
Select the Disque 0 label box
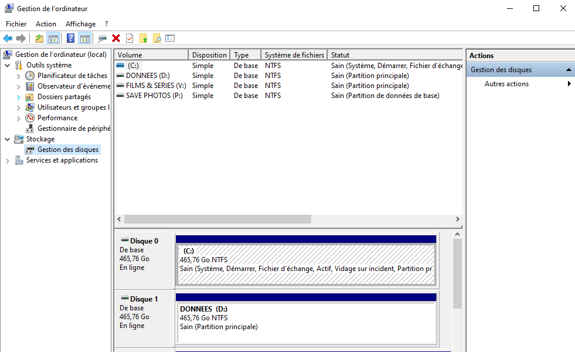[145, 260]
